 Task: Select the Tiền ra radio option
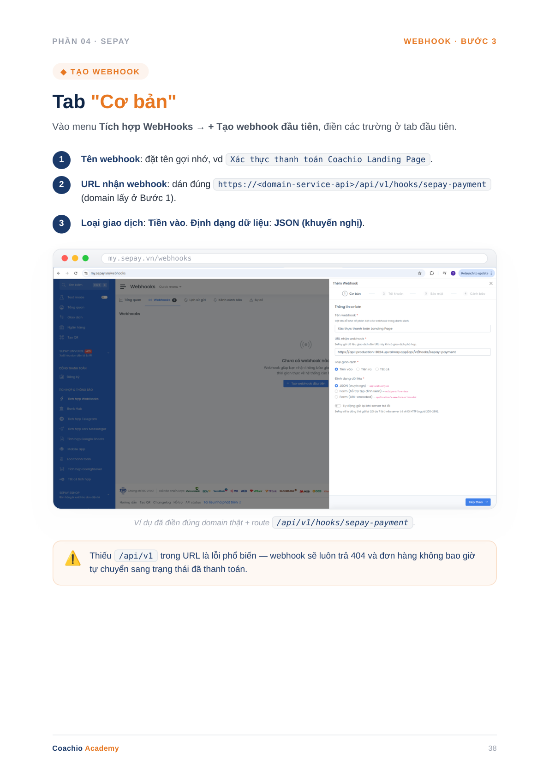(x=364, y=369)
